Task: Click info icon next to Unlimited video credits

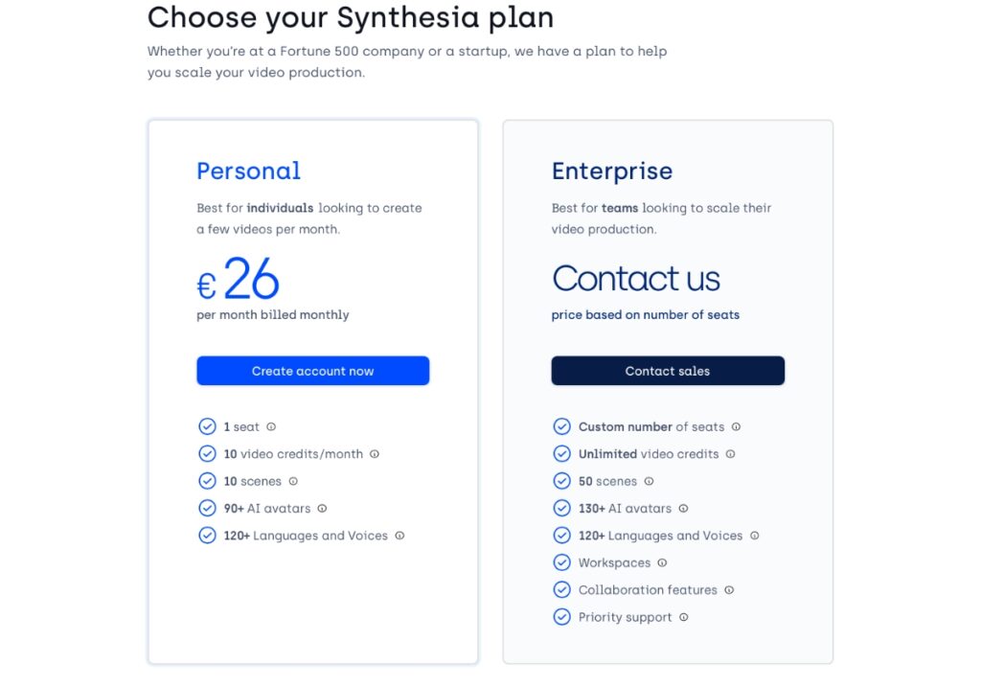Action: click(x=730, y=453)
